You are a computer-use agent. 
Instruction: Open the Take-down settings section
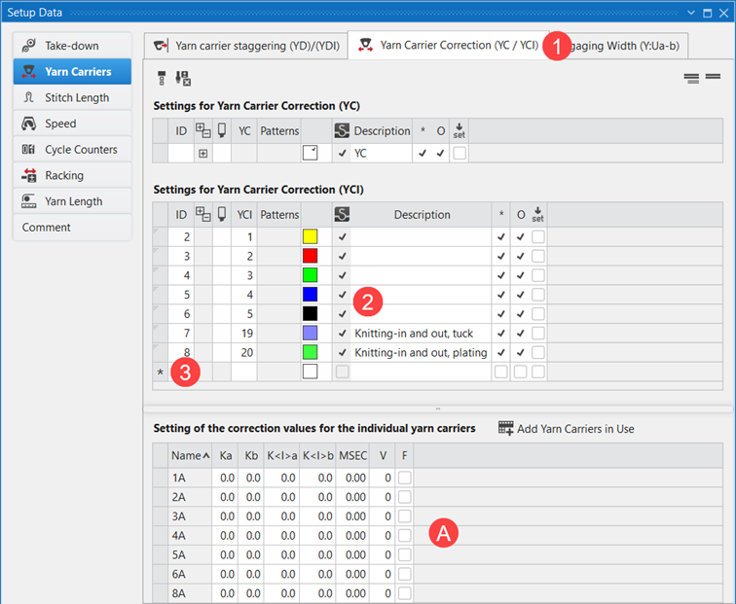72,46
